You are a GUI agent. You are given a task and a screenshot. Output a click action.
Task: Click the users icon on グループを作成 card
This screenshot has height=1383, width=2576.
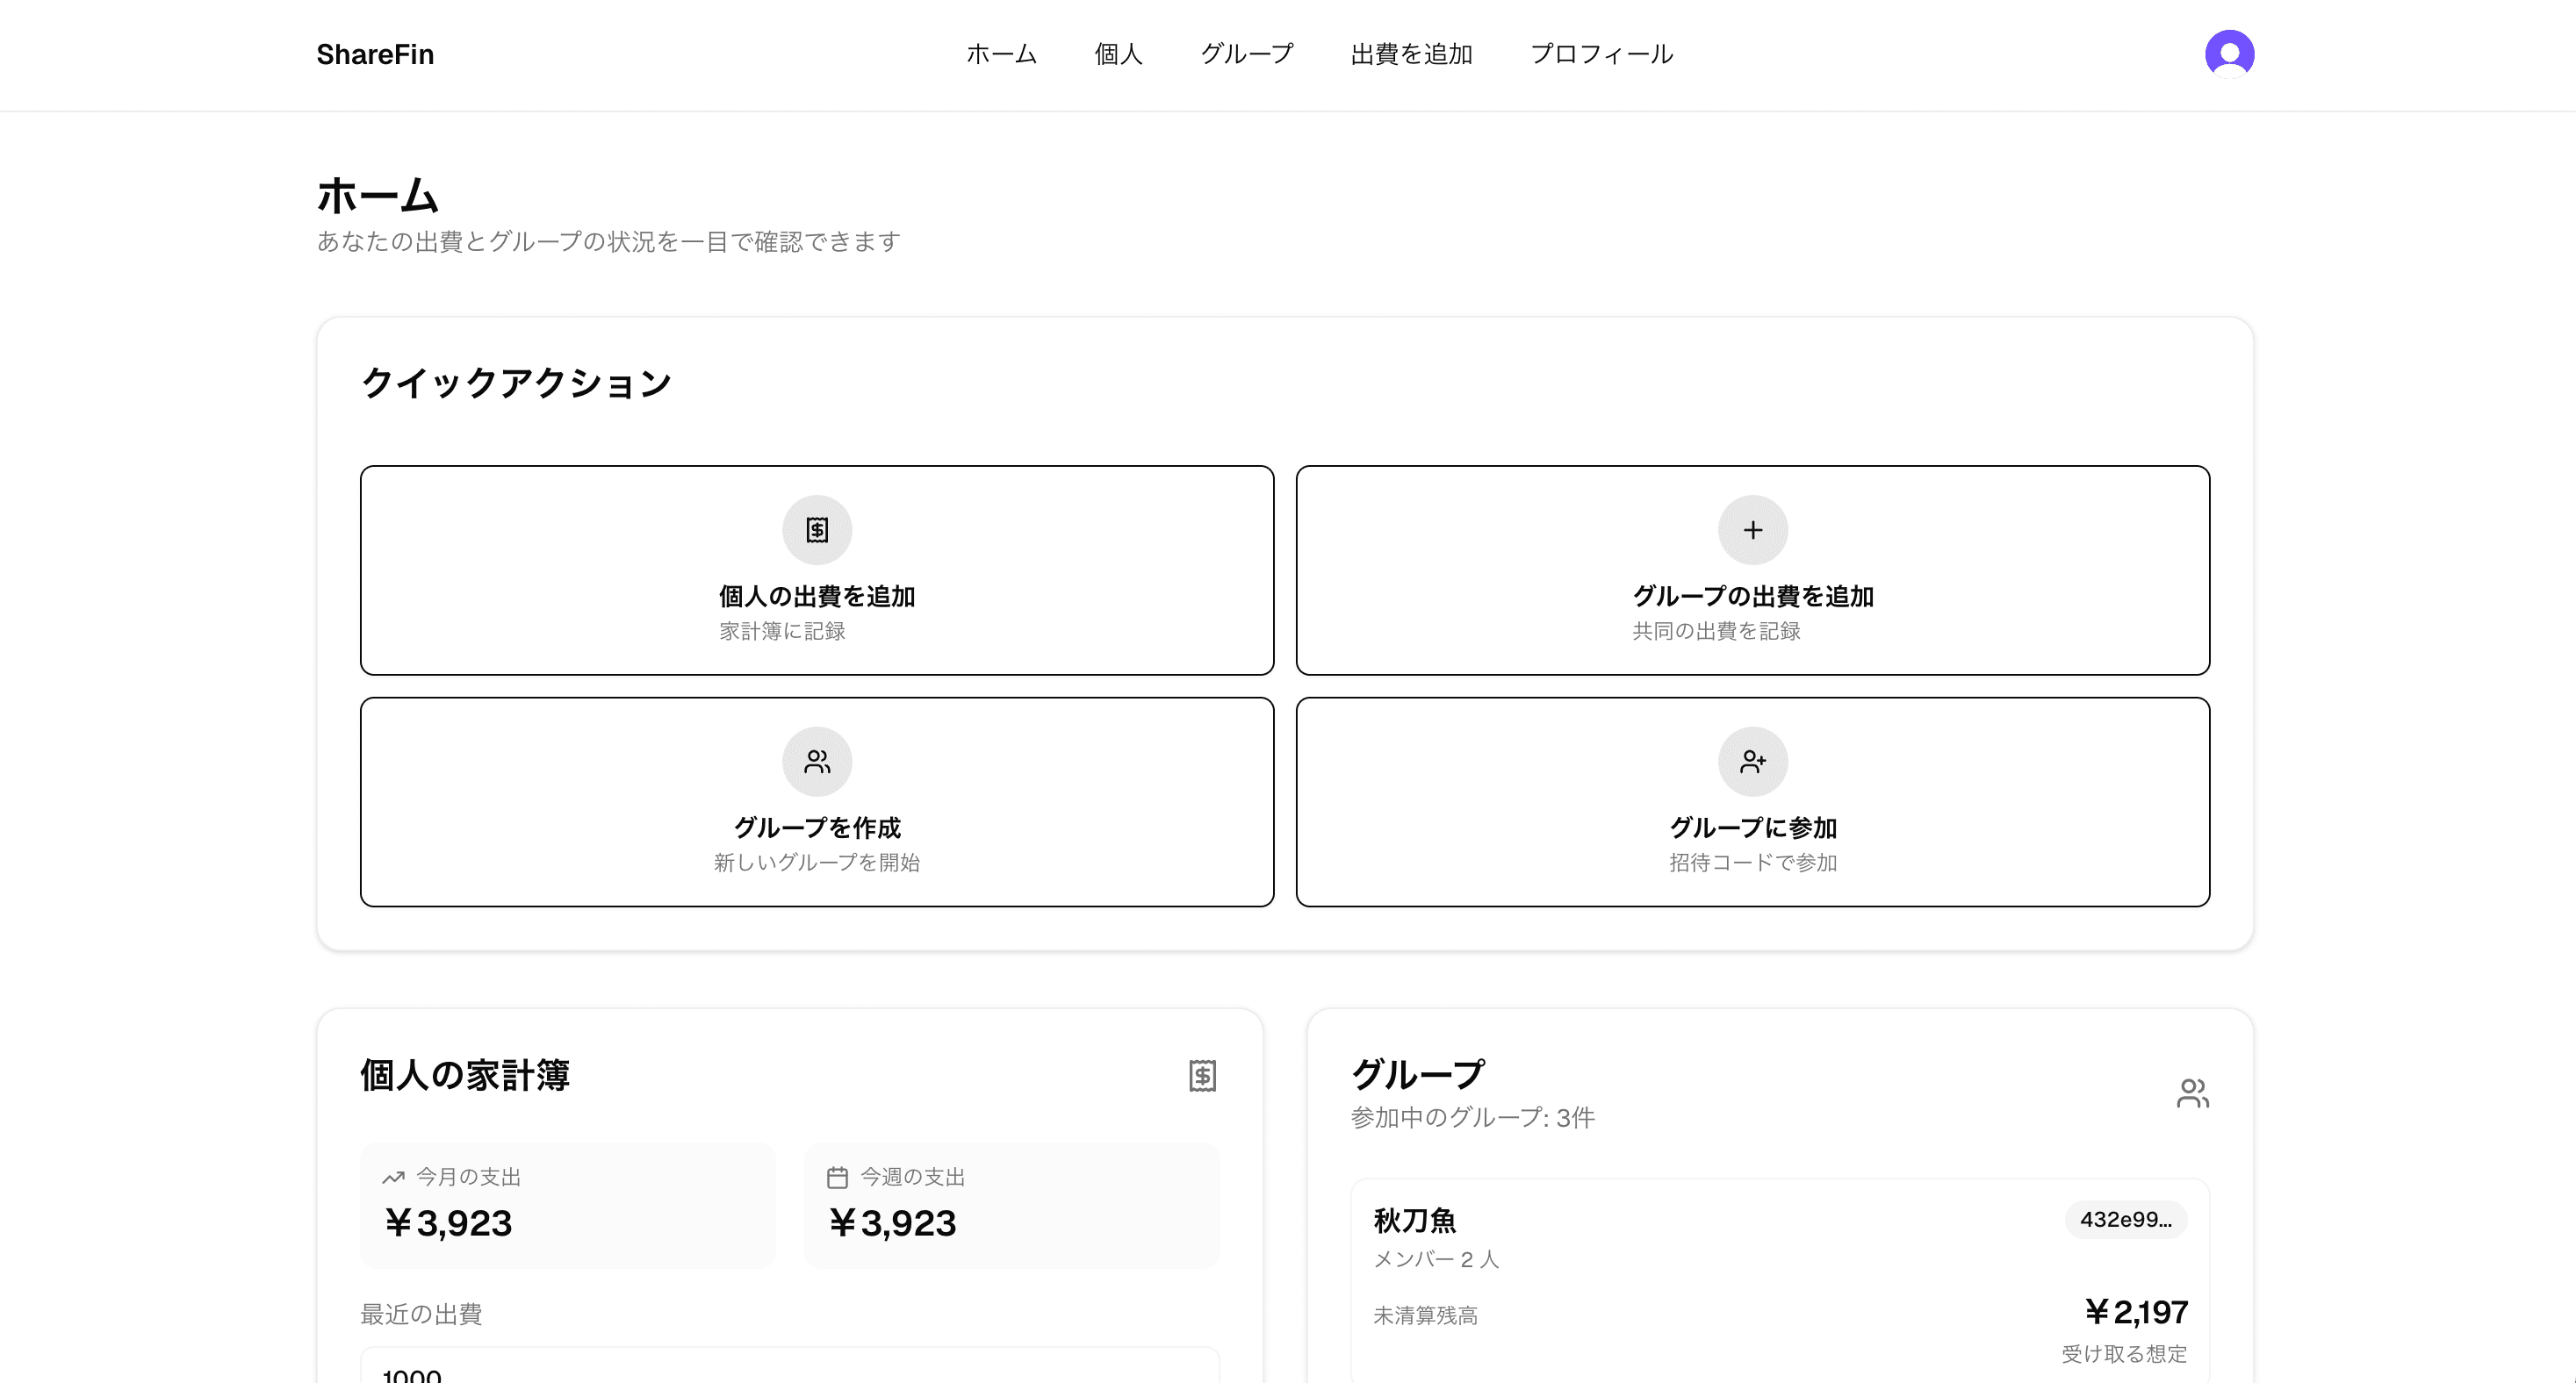pos(816,762)
